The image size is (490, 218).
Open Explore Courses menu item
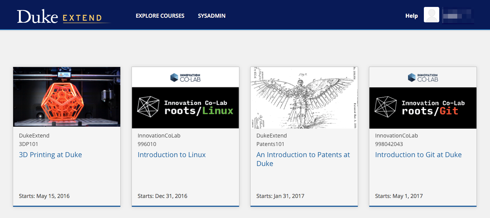pos(160,16)
